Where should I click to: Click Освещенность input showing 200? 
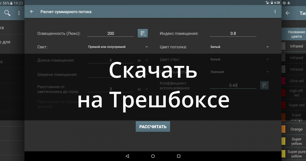click(x=111, y=33)
